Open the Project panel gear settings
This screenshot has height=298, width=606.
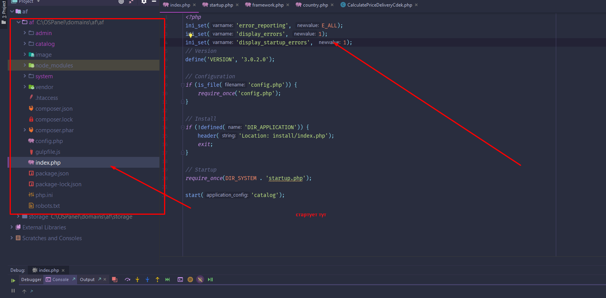coord(144,2)
